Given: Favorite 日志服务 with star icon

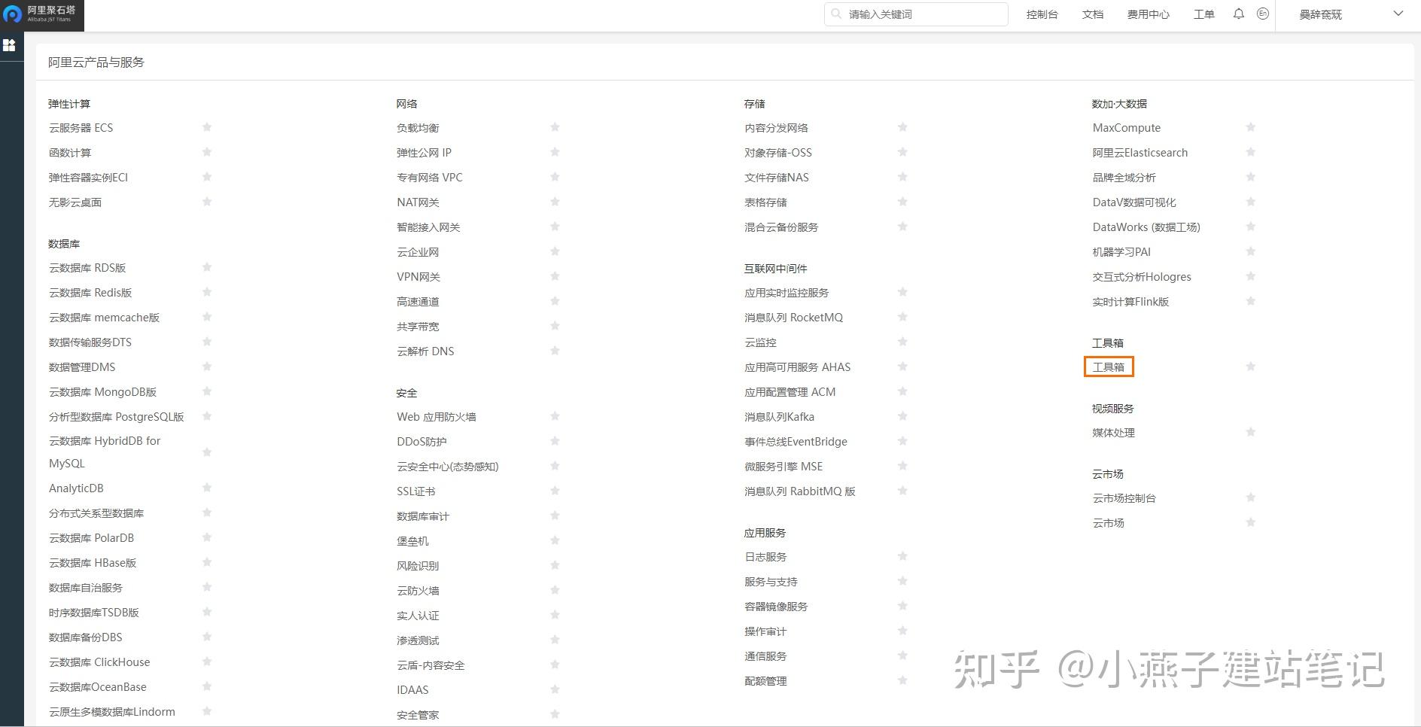Looking at the screenshot, I should pyautogui.click(x=902, y=556).
